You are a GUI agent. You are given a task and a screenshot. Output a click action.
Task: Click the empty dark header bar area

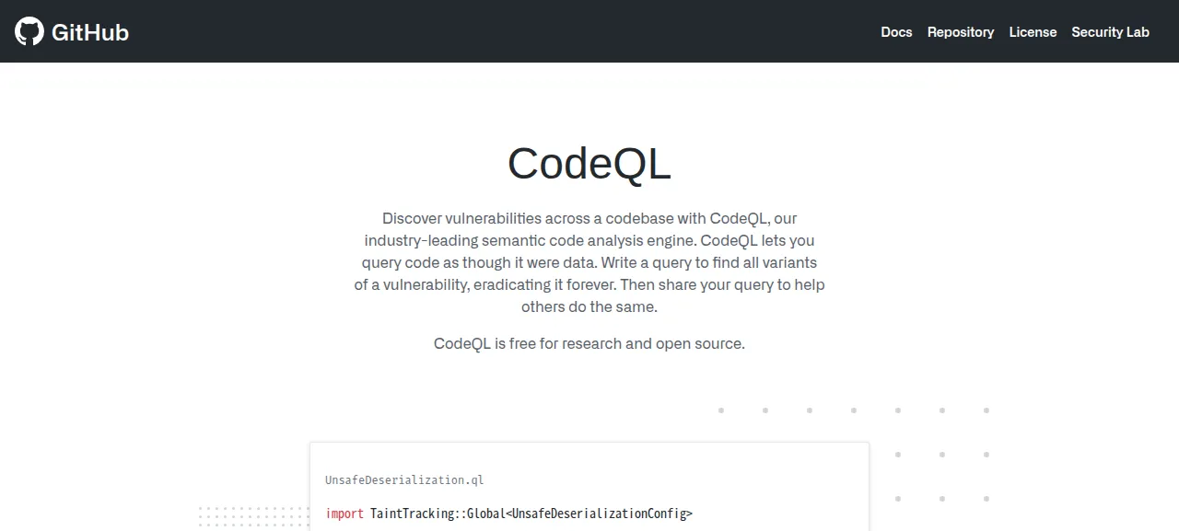tap(505, 31)
